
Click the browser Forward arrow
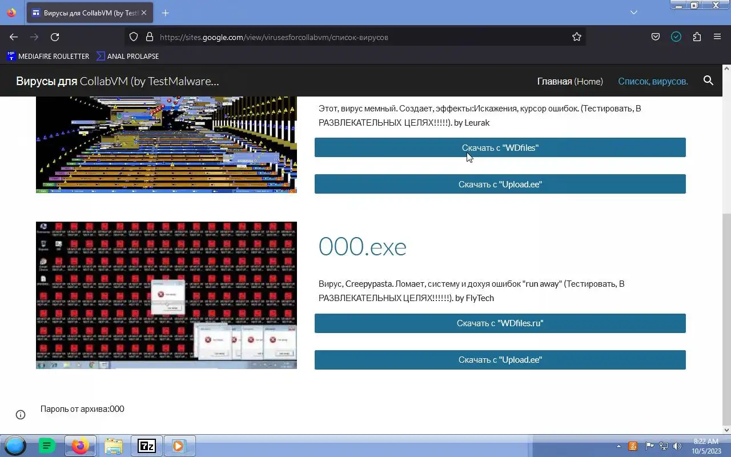[34, 37]
